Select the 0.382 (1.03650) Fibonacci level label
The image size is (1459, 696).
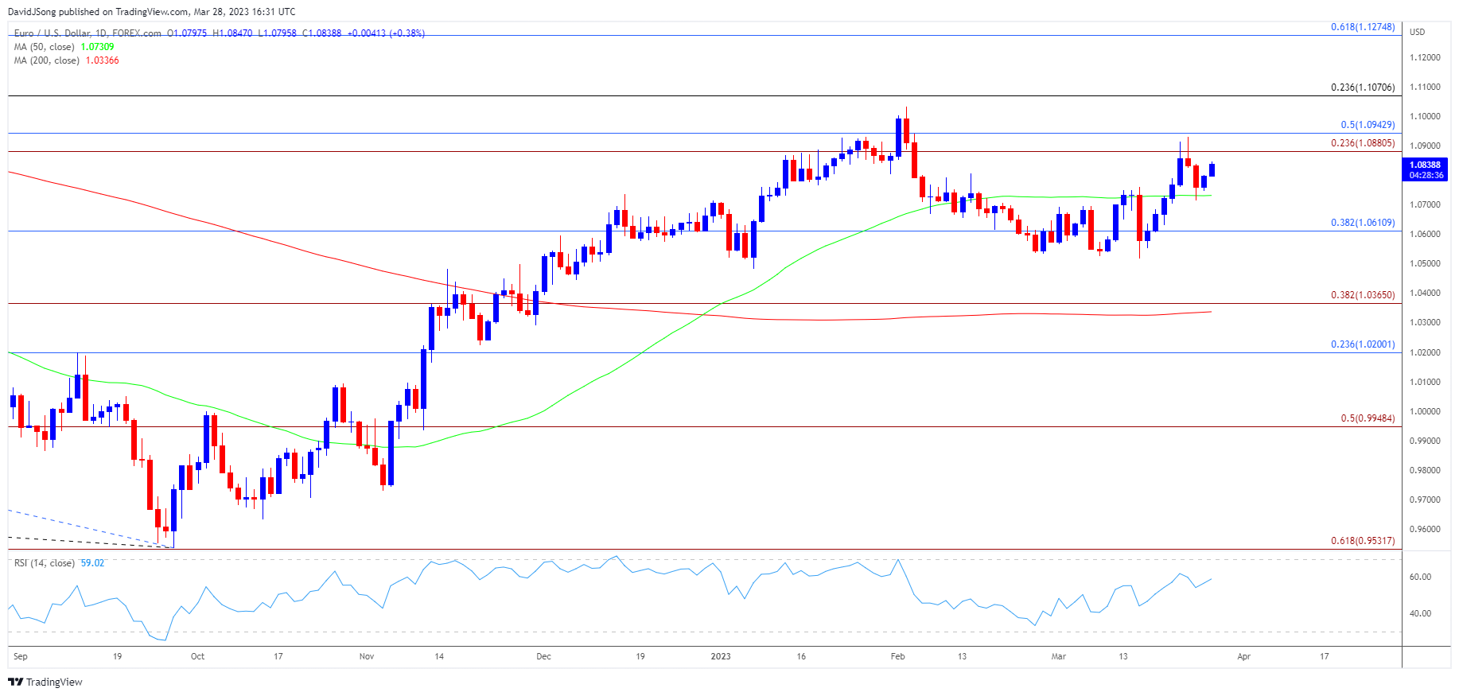click(1363, 295)
